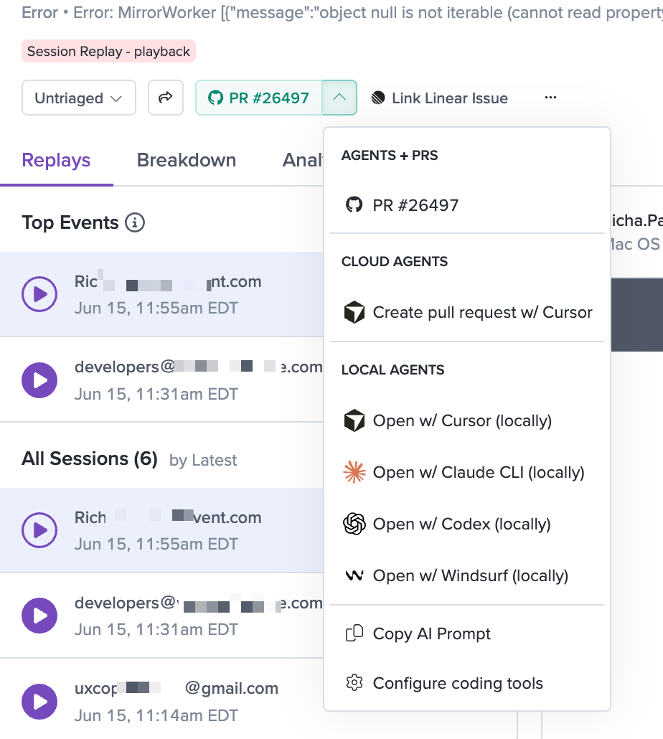Click the error title text at top
The image size is (663, 739).
click(342, 12)
